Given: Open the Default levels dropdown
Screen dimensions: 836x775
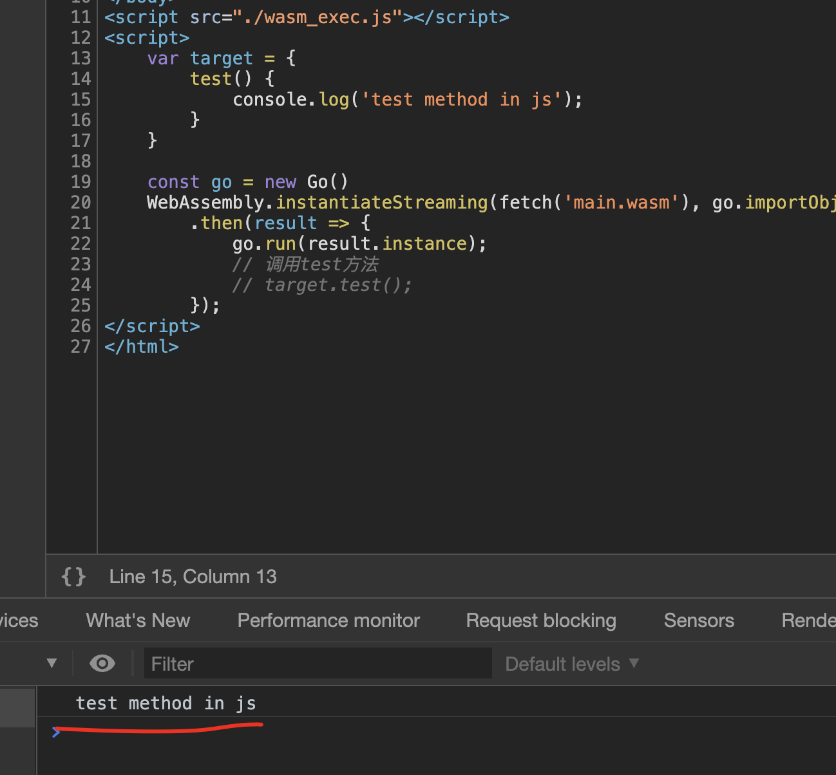Looking at the screenshot, I should 572,664.
